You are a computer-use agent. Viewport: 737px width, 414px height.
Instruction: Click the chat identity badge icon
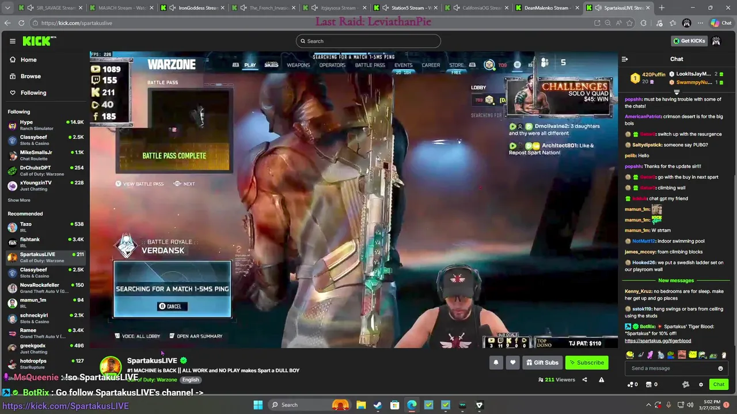click(685, 385)
